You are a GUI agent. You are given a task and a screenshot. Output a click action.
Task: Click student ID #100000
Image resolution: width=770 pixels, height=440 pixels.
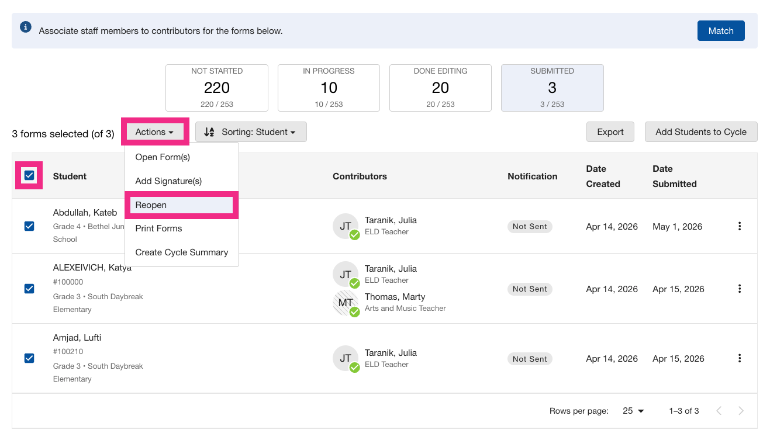coord(68,282)
